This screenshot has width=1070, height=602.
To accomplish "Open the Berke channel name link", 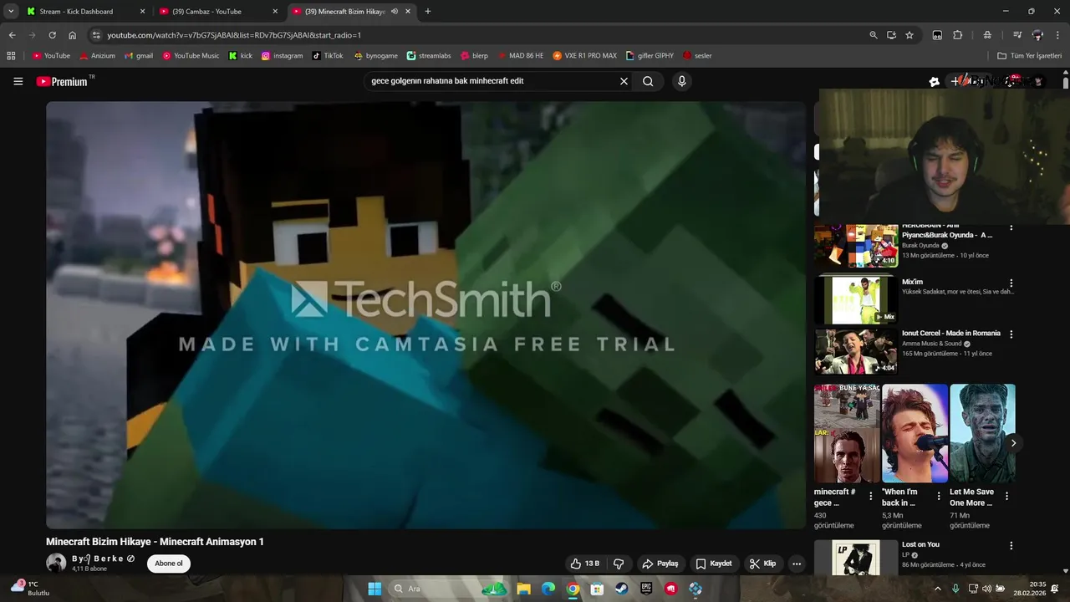I will coord(98,559).
